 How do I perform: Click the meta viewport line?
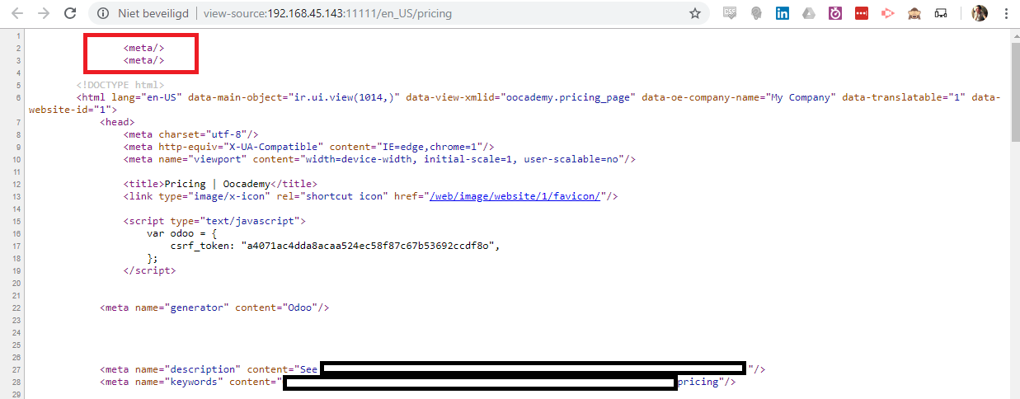[379, 159]
